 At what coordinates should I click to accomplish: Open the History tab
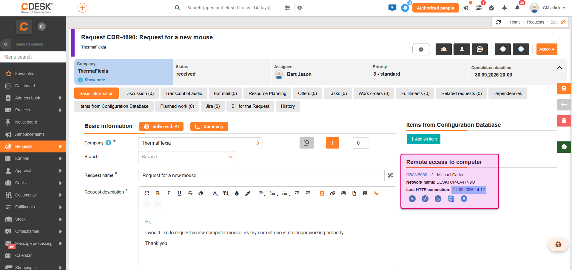[288, 106]
